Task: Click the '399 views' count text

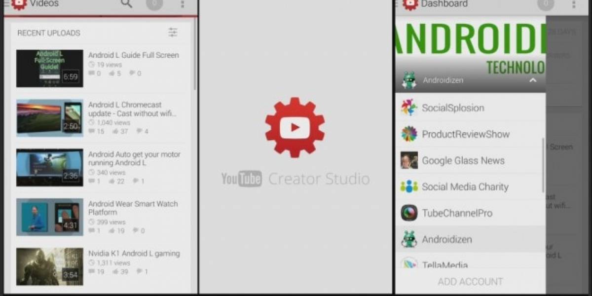Action: (x=111, y=222)
